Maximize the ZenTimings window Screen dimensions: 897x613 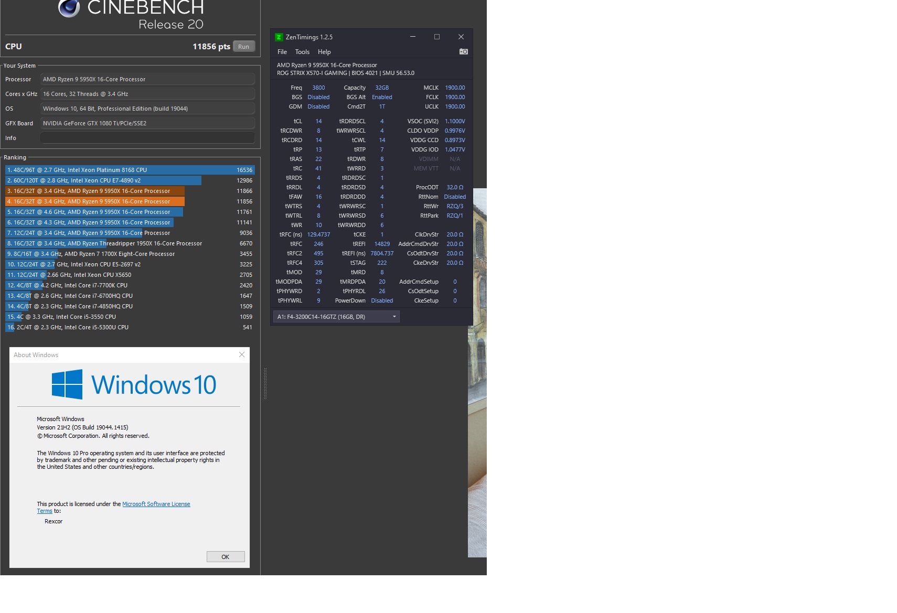(x=437, y=37)
